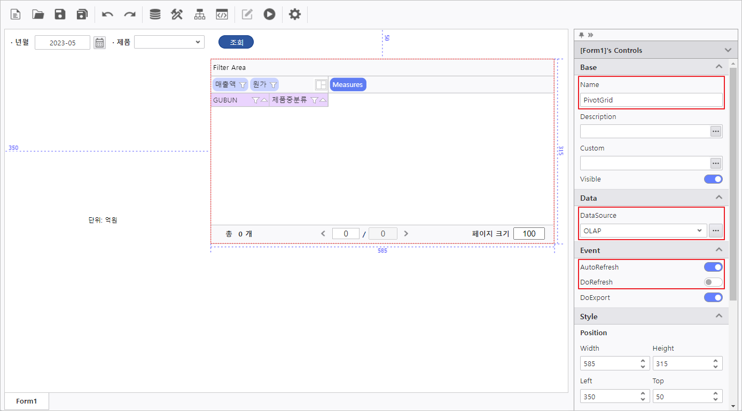This screenshot has width=742, height=411.
Task: Open the database toolbar icon
Action: 155,14
